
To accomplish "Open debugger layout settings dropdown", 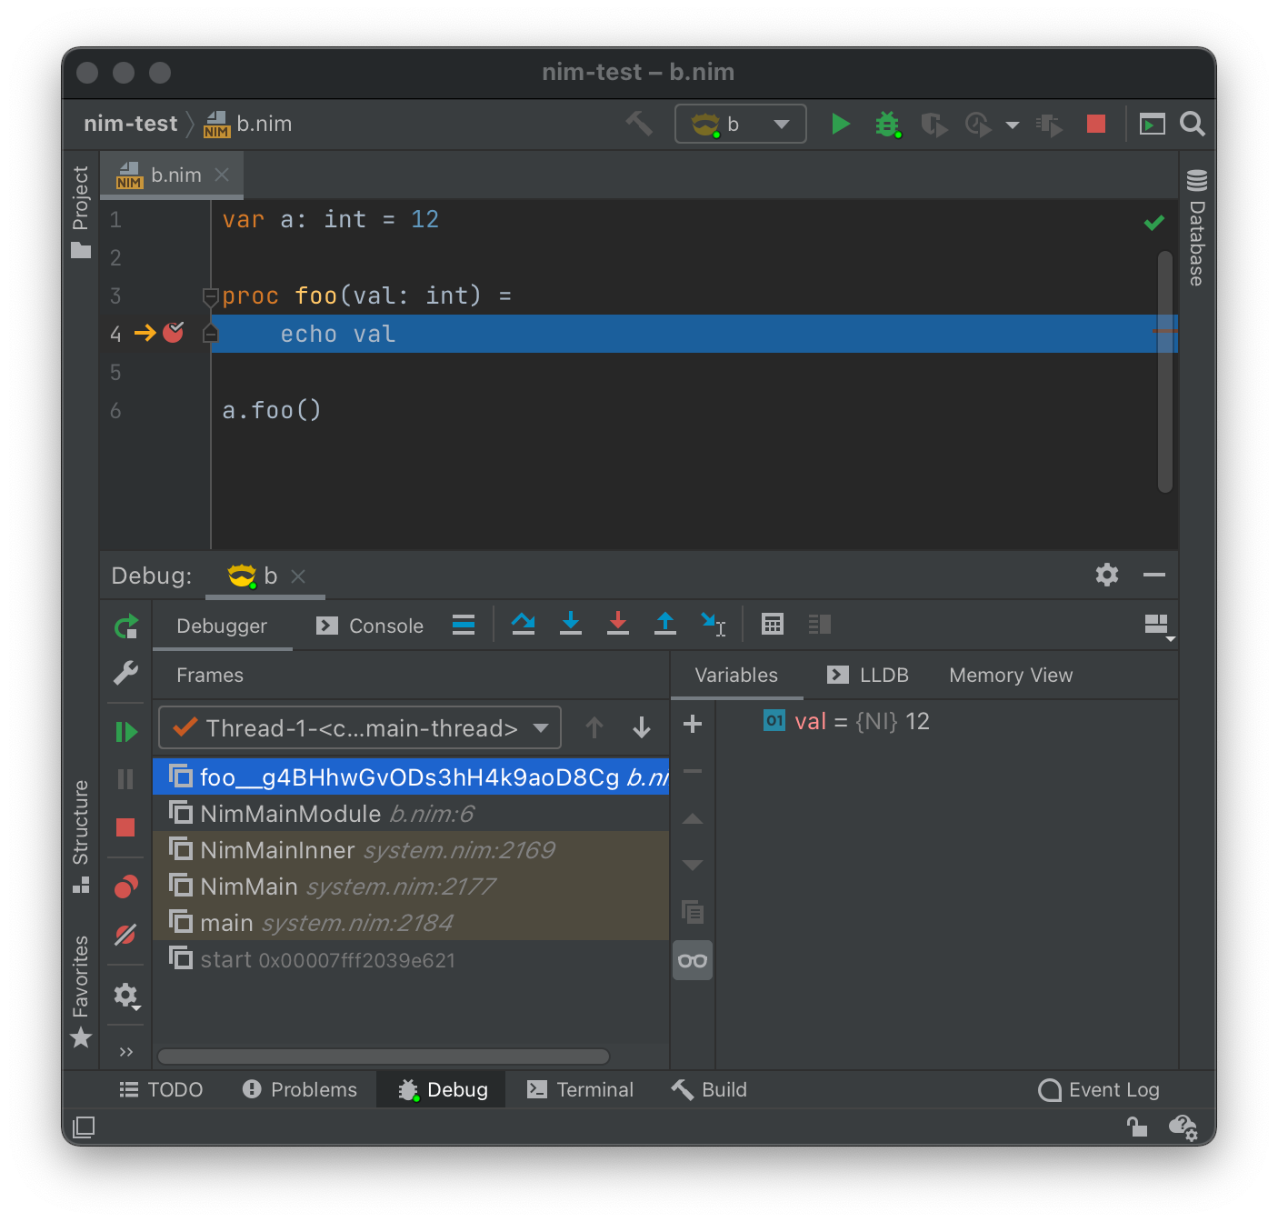I will [1158, 626].
